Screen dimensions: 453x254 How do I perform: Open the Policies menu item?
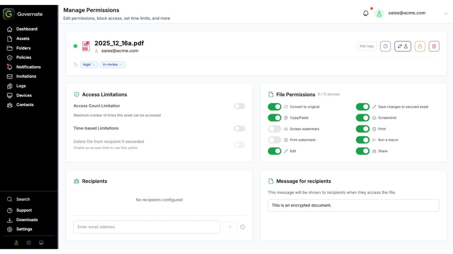tap(23, 58)
